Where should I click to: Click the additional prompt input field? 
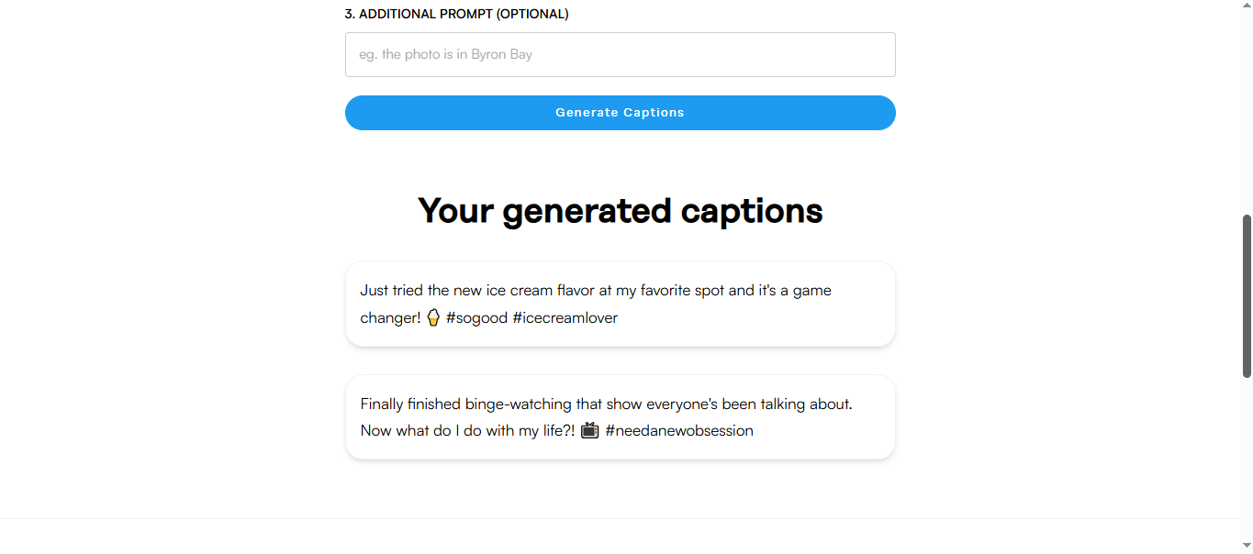tap(620, 54)
